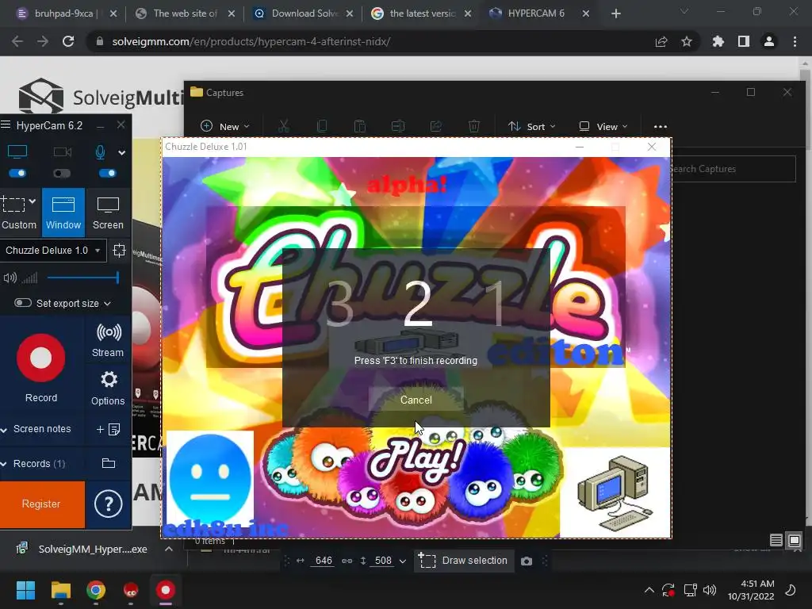This screenshot has height=609, width=812.
Task: Click the Rename icon in Captures toolbar
Action: tap(398, 126)
